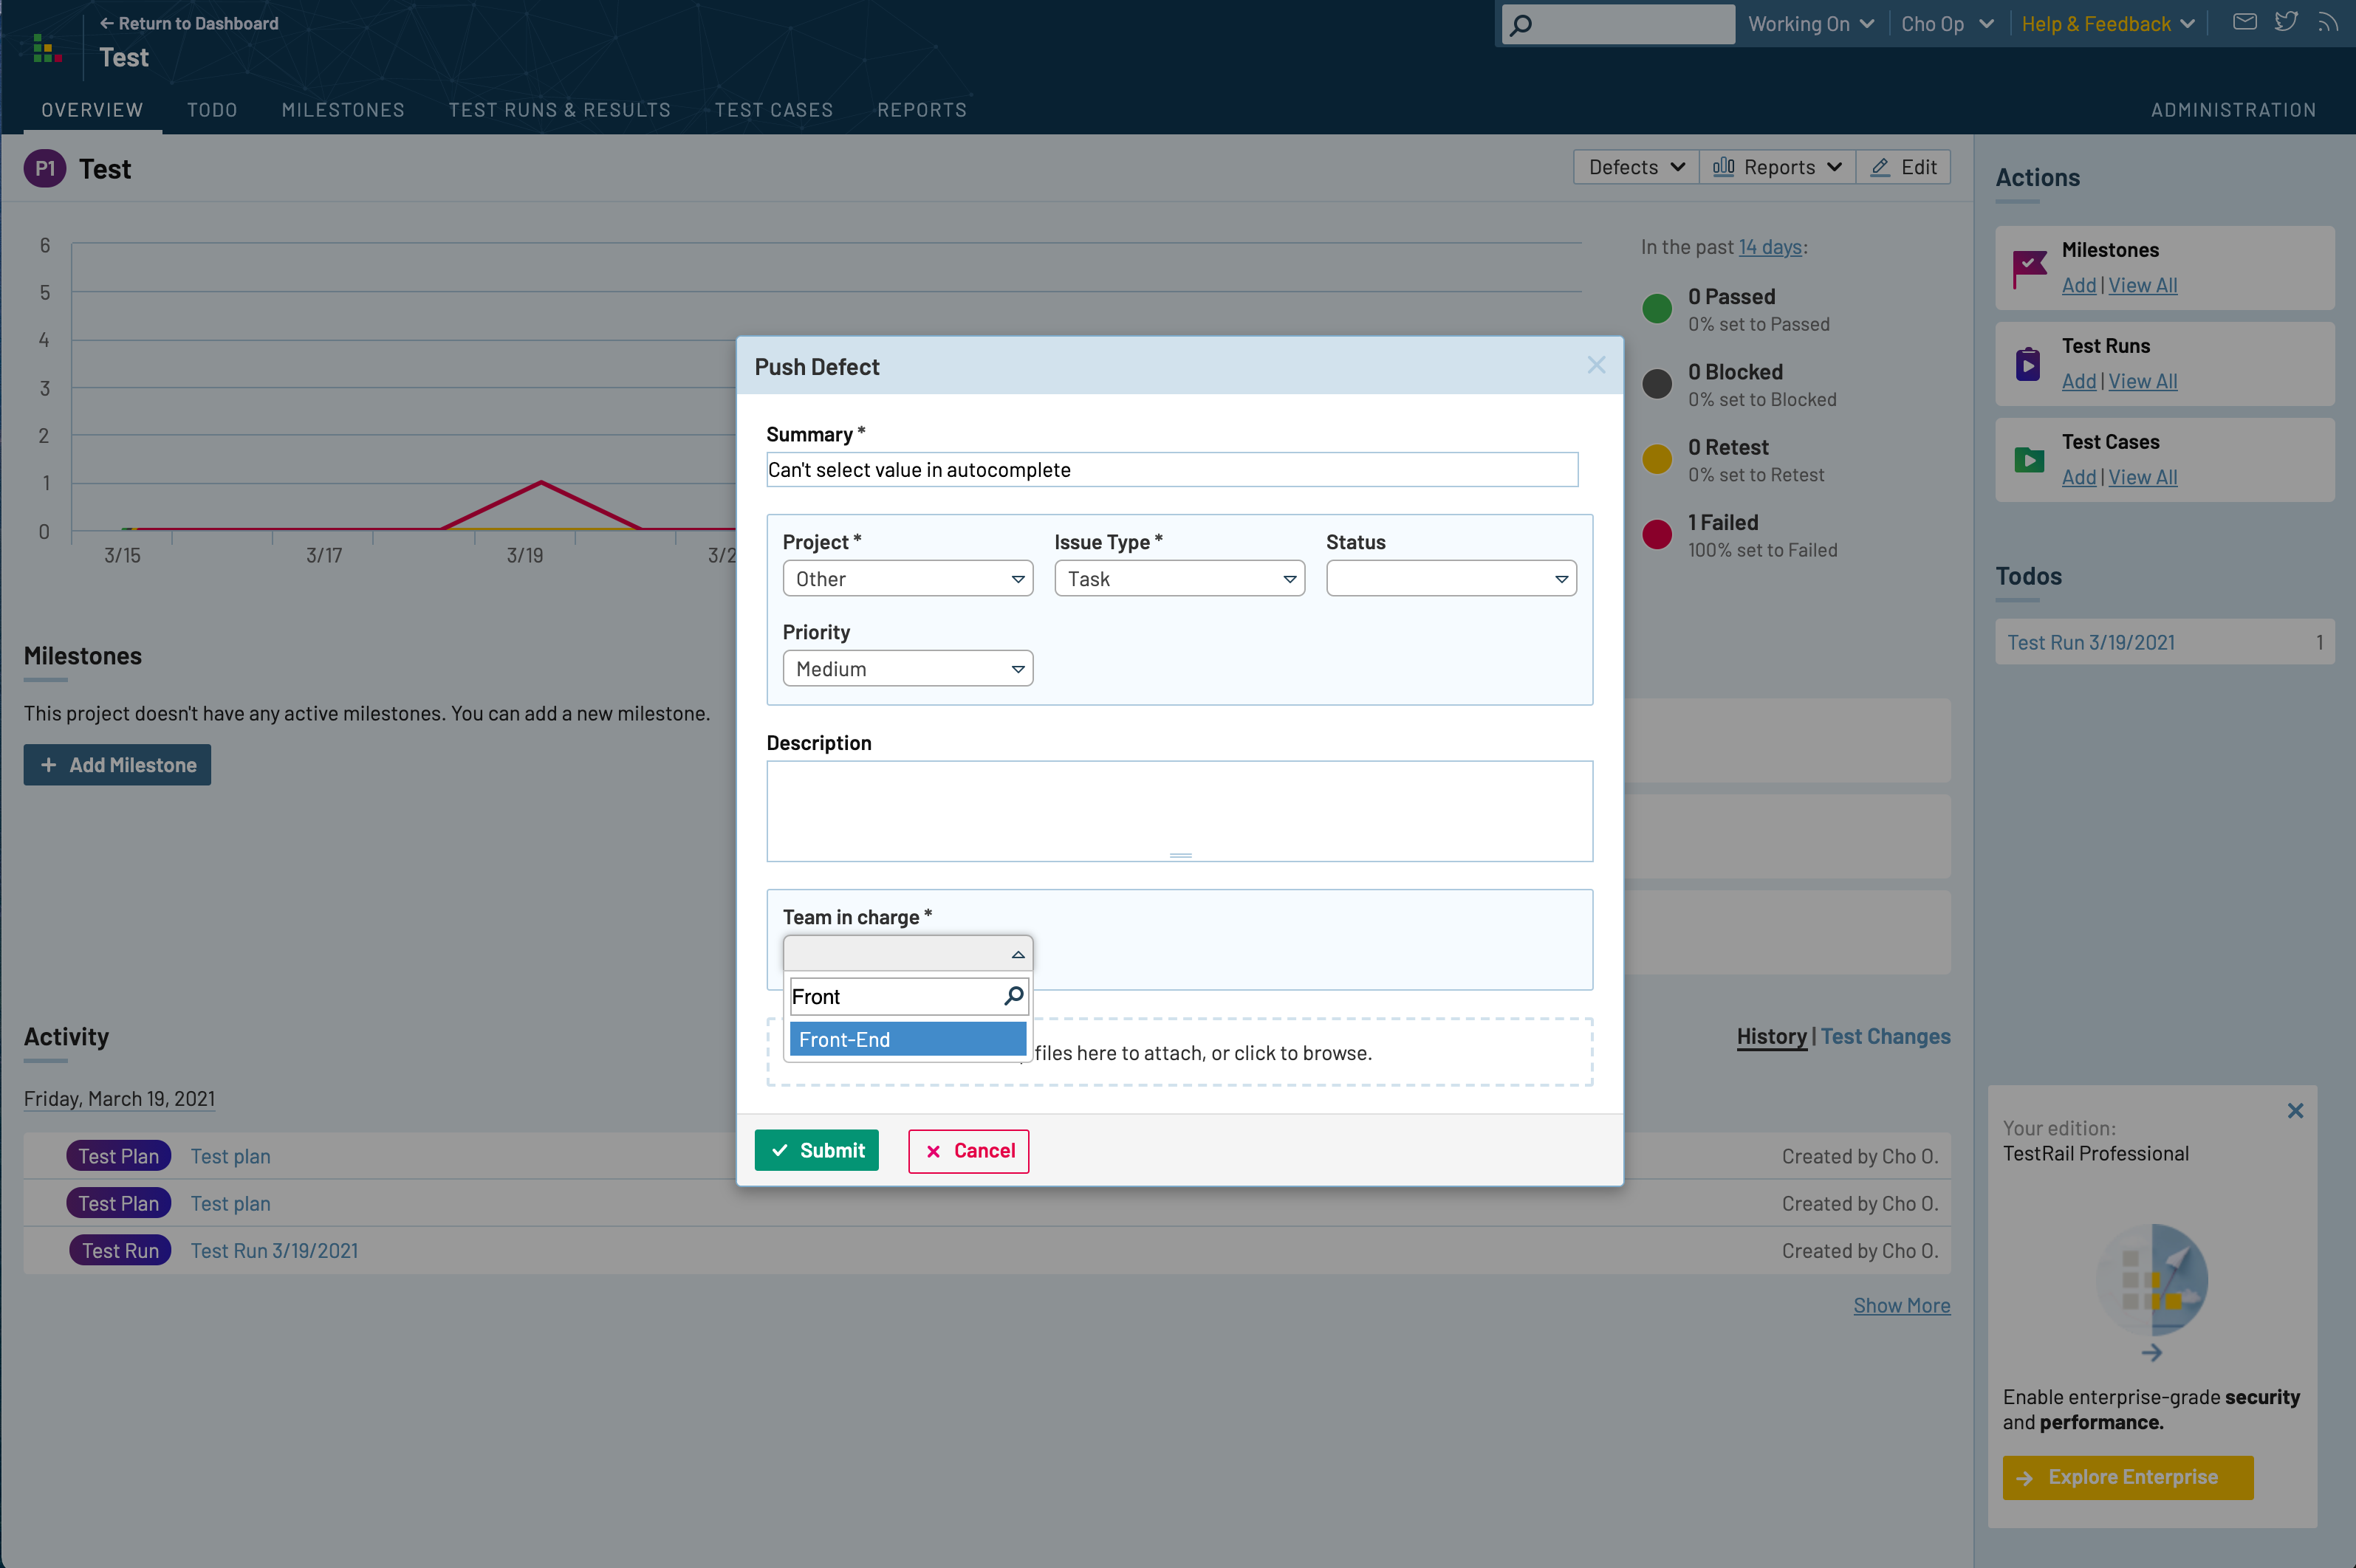The height and width of the screenshot is (1568, 2356).
Task: Click the header search magnifier icon
Action: coord(1521,24)
